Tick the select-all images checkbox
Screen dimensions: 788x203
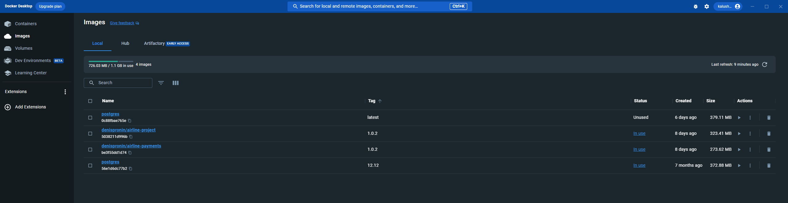(90, 101)
